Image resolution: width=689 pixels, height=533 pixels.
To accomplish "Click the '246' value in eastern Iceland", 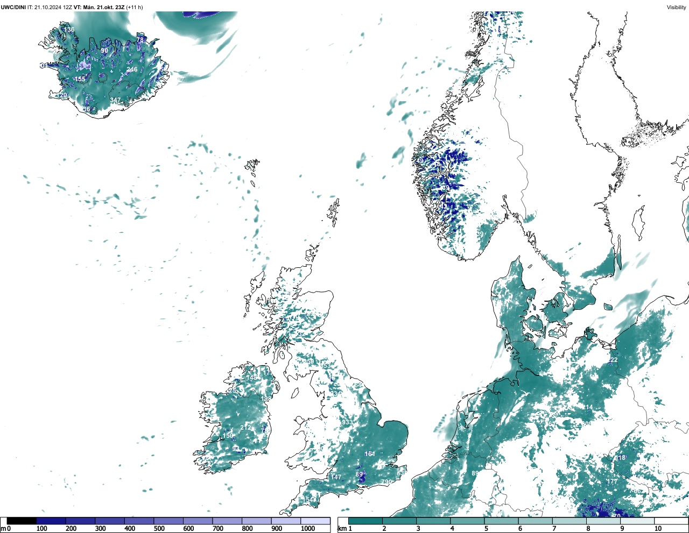I will click(x=132, y=69).
